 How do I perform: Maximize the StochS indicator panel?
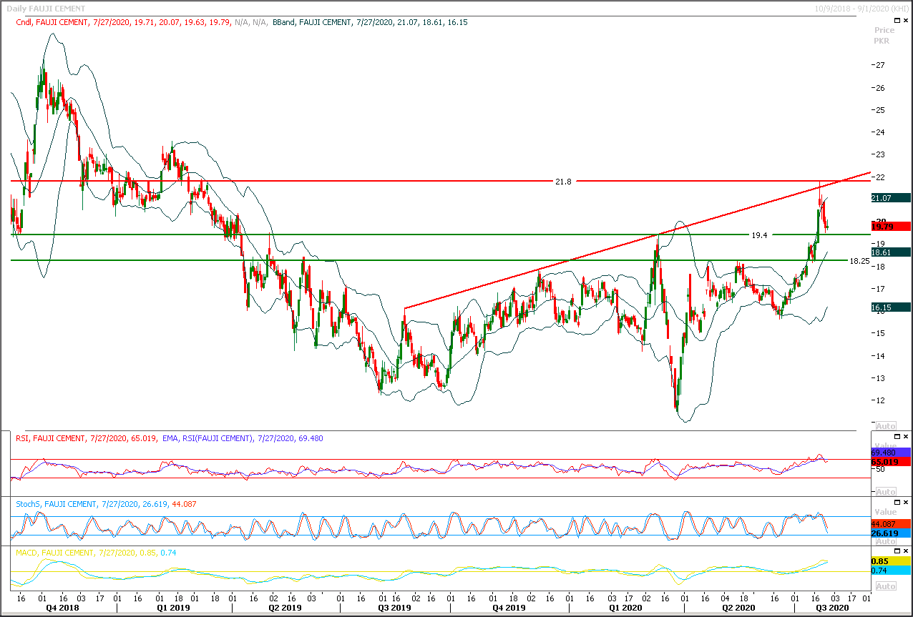coord(898,503)
